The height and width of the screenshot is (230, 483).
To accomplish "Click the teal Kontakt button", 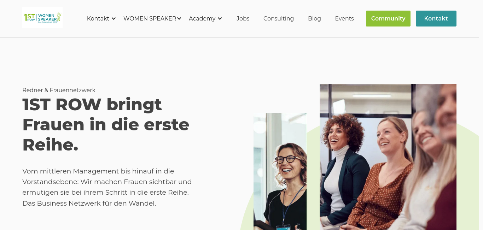I will [436, 18].
